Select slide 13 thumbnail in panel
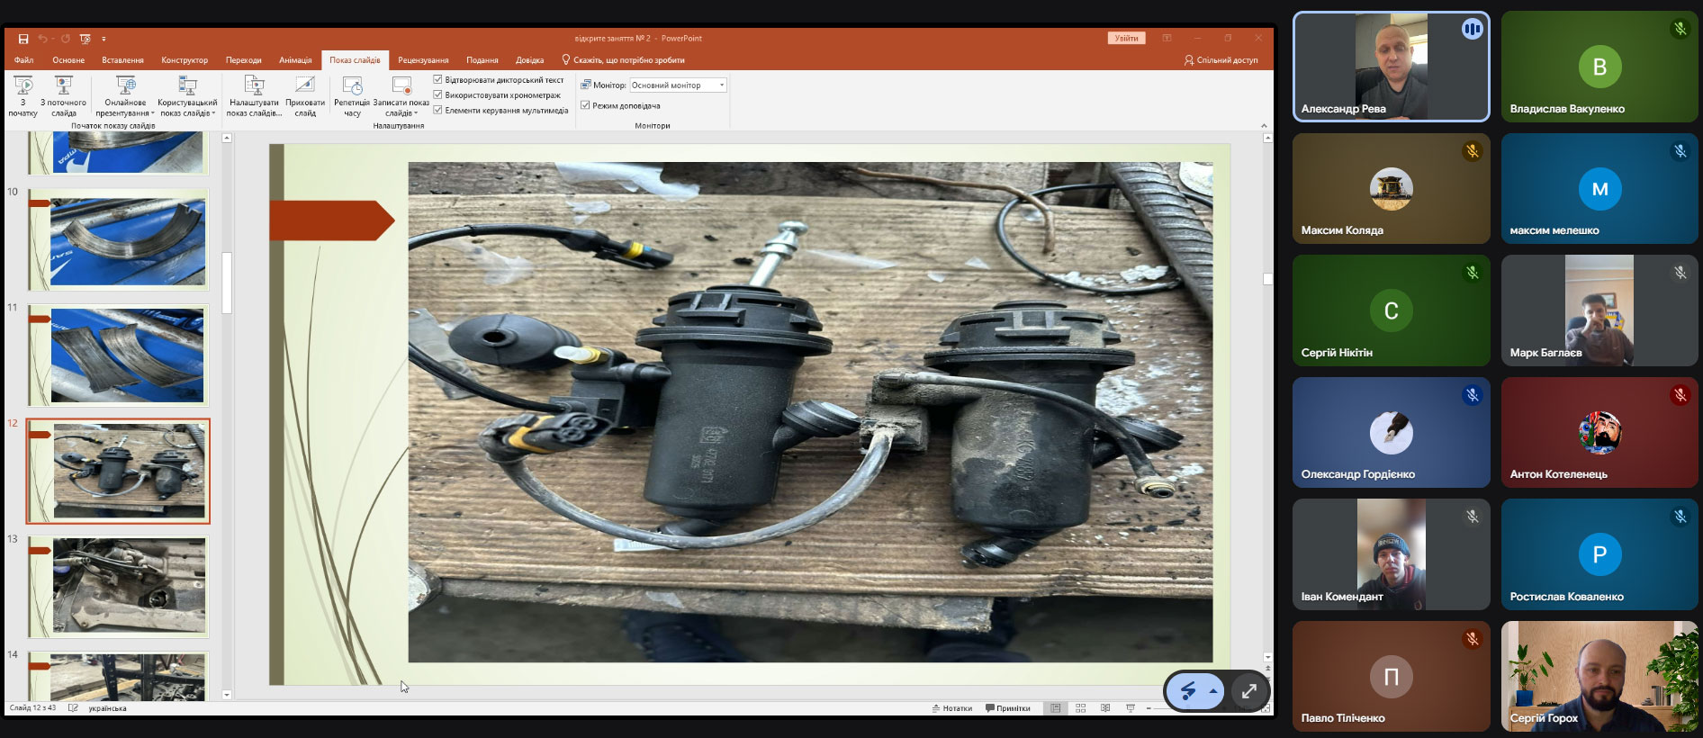The image size is (1703, 738). click(x=119, y=587)
